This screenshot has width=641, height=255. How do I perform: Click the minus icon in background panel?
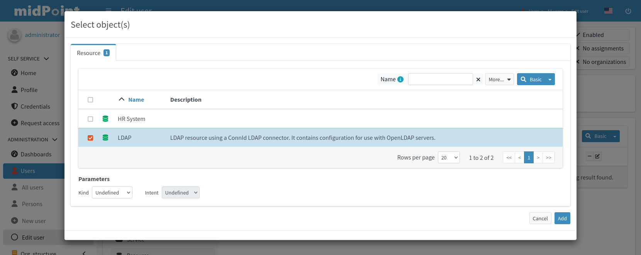click(590, 156)
